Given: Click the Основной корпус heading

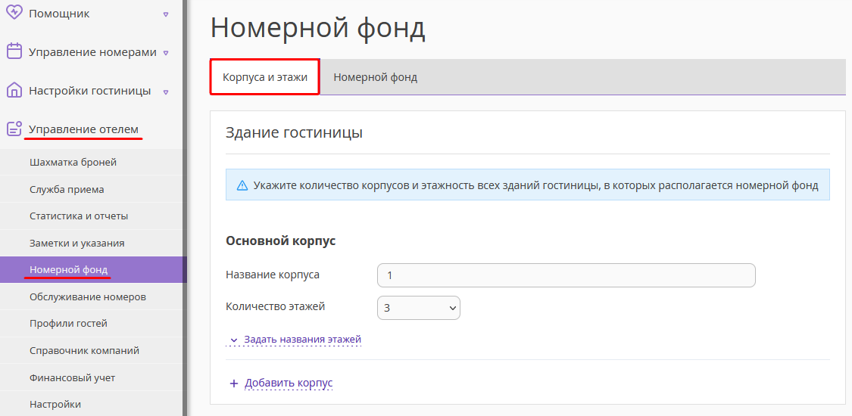Looking at the screenshot, I should tap(280, 241).
